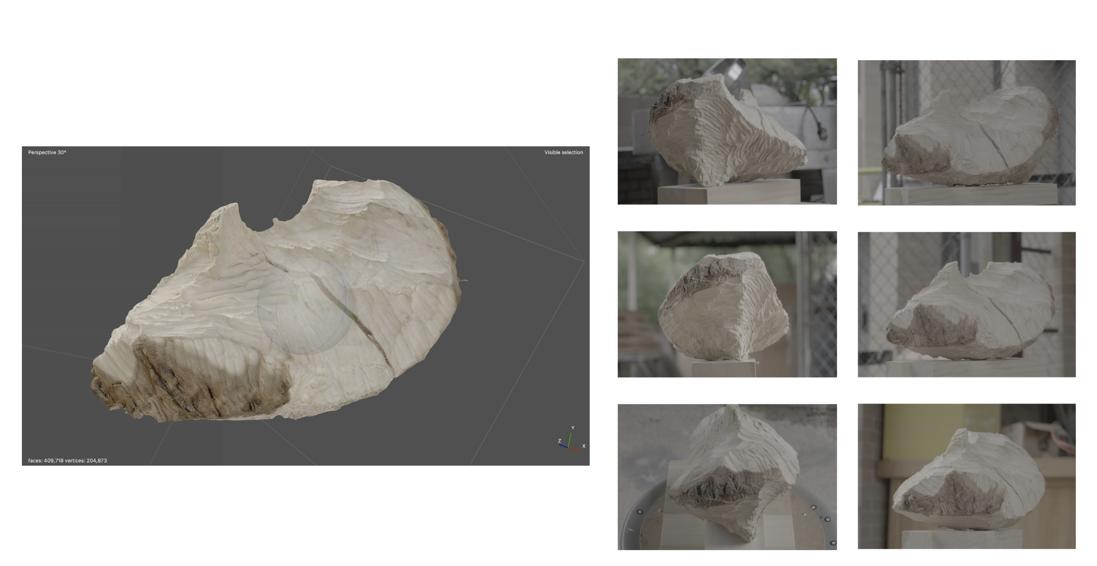Open the middle-left rock photo on narrow pedestal
Image resolution: width=1097 pixels, height=566 pixels.
tap(727, 304)
